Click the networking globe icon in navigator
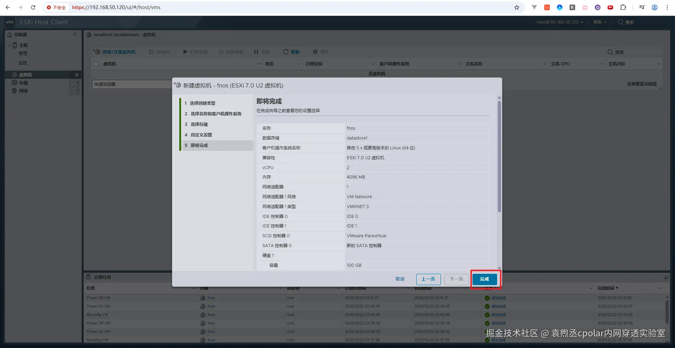This screenshot has height=348, width=675. click(x=14, y=91)
